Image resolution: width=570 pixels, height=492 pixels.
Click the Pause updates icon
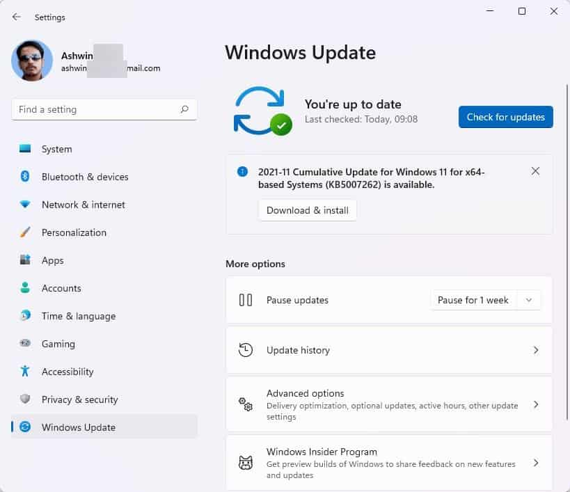tap(246, 300)
